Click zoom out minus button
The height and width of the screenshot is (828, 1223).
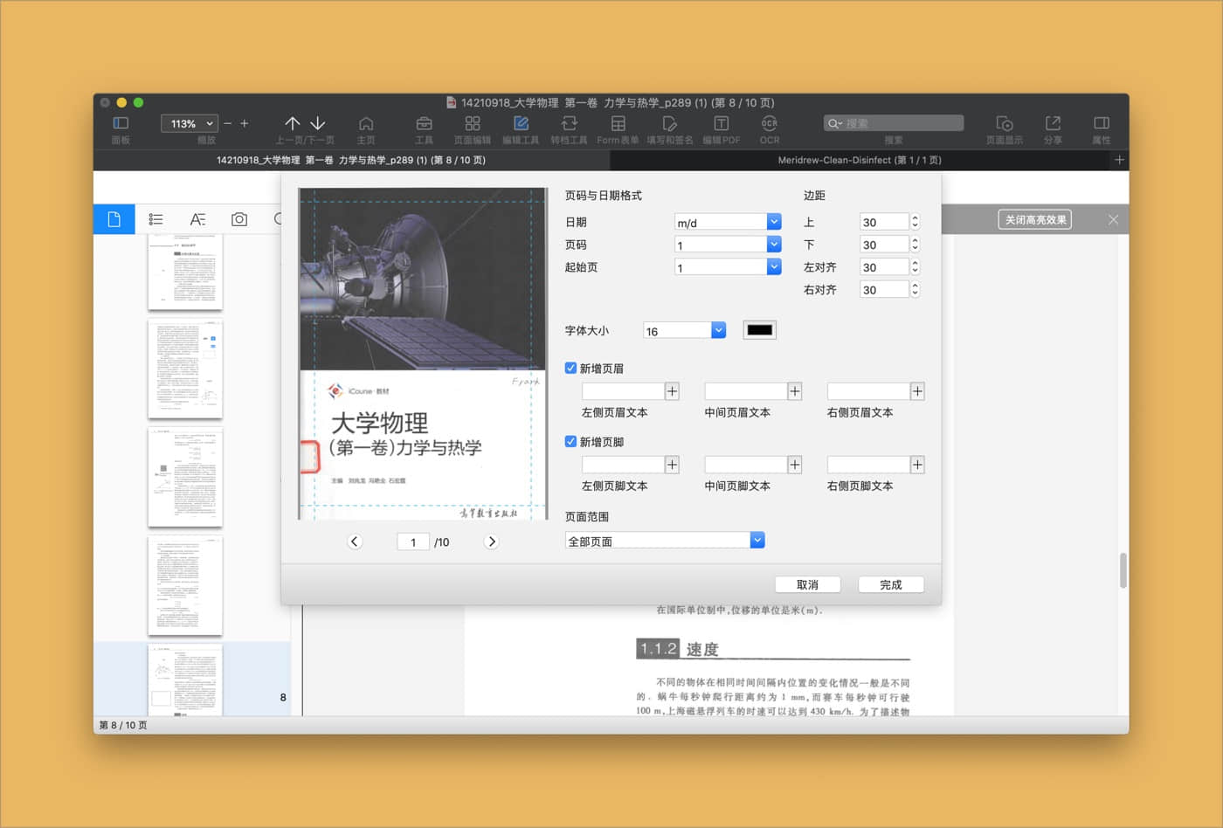[x=228, y=124]
